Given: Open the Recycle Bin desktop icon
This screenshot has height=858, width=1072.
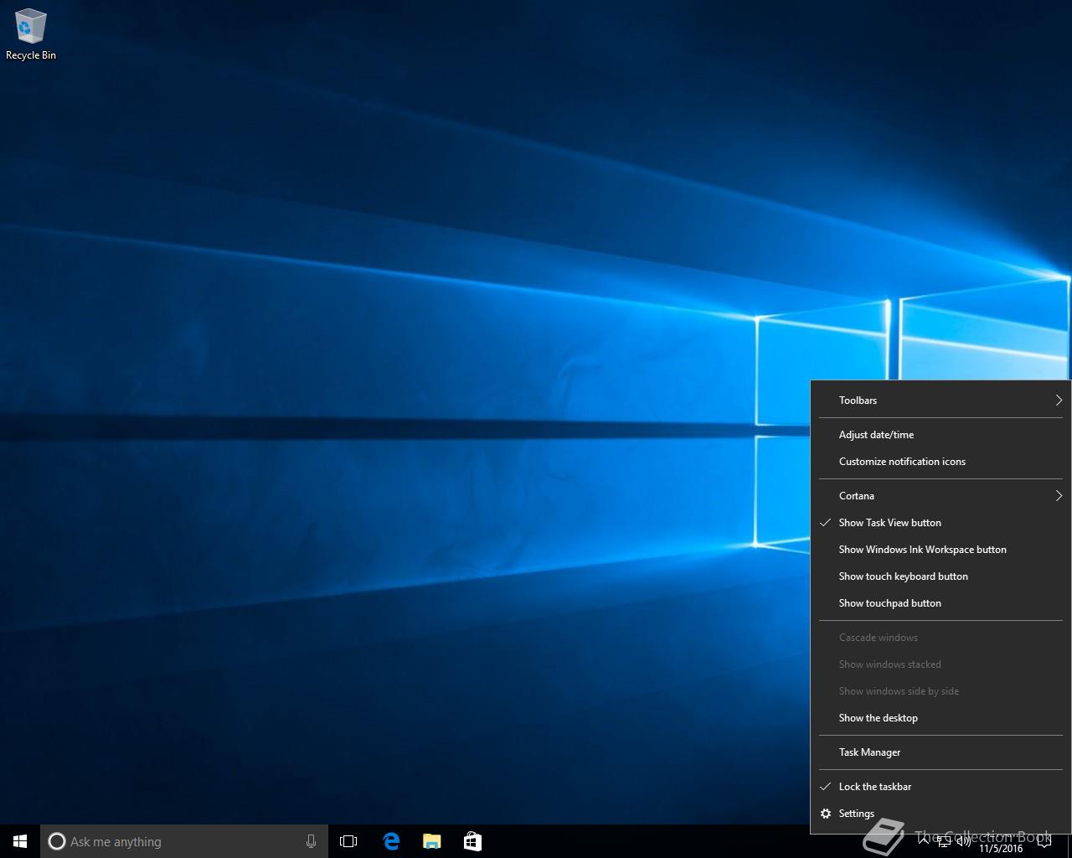Looking at the screenshot, I should click(x=31, y=34).
